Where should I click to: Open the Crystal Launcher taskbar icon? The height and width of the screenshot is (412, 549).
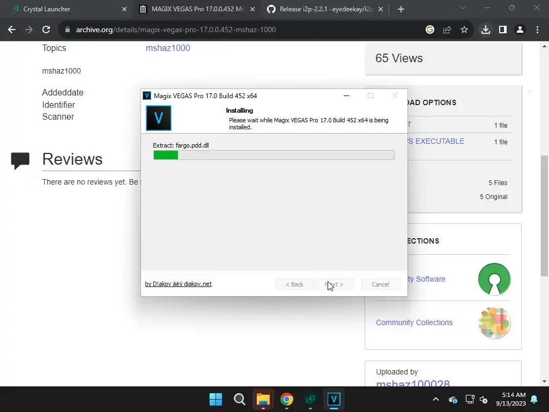pyautogui.click(x=310, y=399)
